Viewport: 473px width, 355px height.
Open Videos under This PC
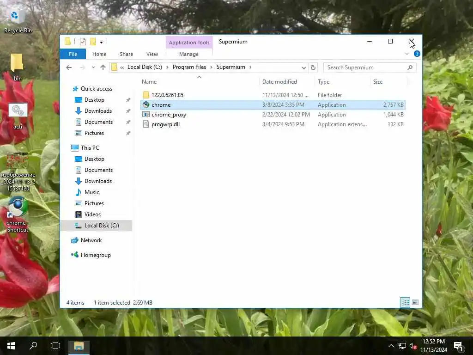tap(92, 214)
